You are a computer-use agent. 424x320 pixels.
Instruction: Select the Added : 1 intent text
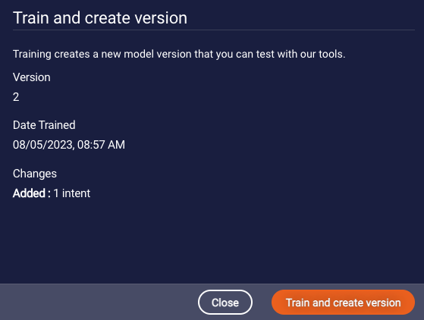(x=52, y=193)
